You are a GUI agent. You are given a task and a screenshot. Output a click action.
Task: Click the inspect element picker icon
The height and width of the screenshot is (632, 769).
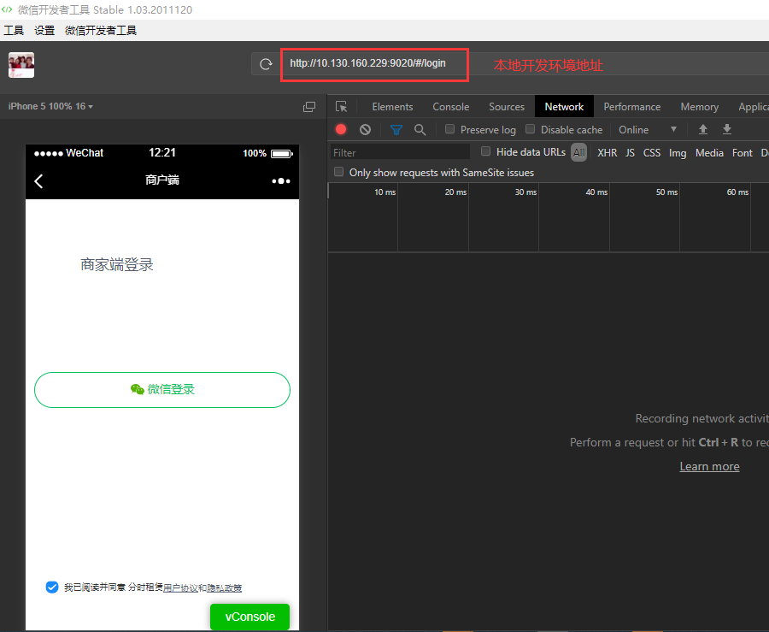(x=341, y=107)
